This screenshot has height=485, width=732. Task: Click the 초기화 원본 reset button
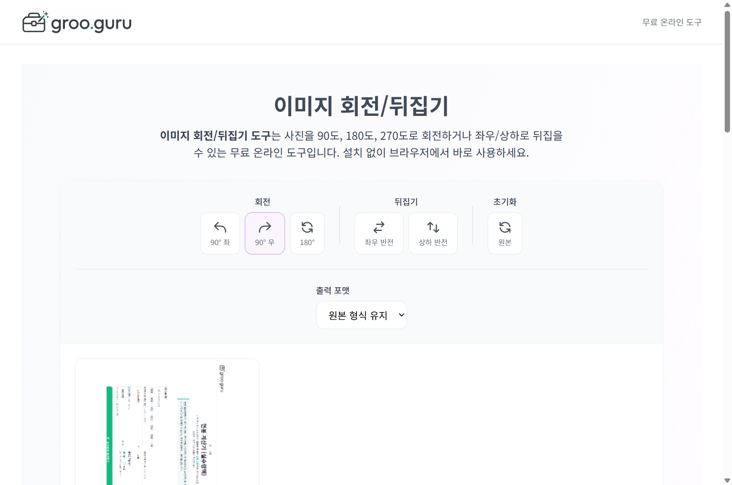505,233
